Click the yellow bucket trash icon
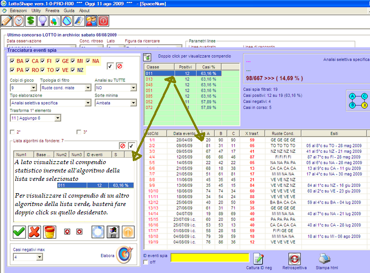This screenshot has width=370, height=273. pyautogui.click(x=50, y=232)
